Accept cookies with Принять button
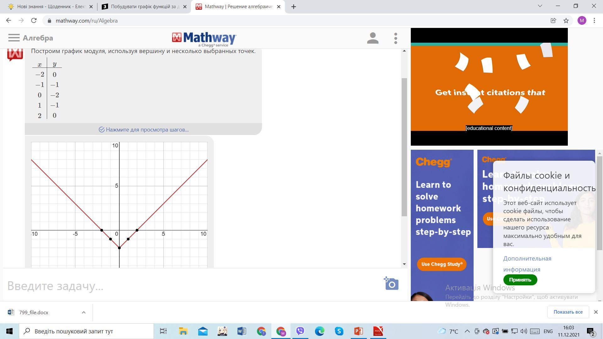Screen dimensions: 603x339 (520, 280)
